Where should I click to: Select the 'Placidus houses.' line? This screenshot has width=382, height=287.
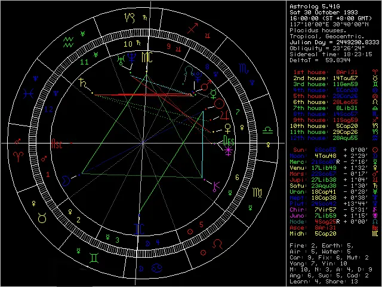[x=318, y=30]
